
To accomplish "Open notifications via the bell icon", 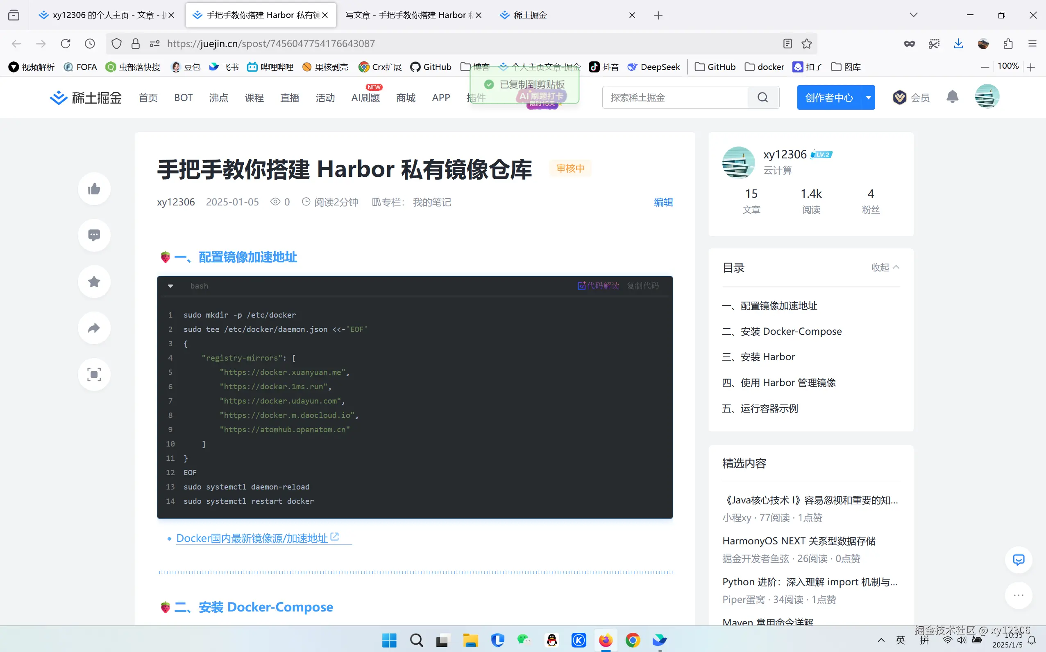I will pos(952,97).
